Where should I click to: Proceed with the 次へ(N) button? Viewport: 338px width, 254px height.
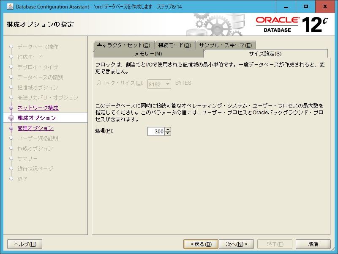237,244
